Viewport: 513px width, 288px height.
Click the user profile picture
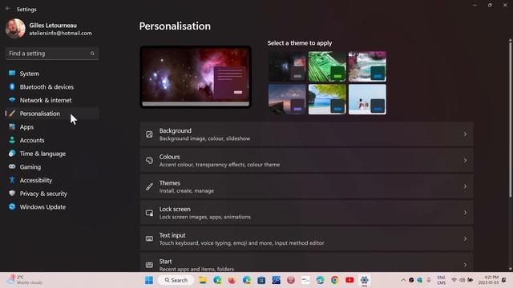pyautogui.click(x=15, y=29)
